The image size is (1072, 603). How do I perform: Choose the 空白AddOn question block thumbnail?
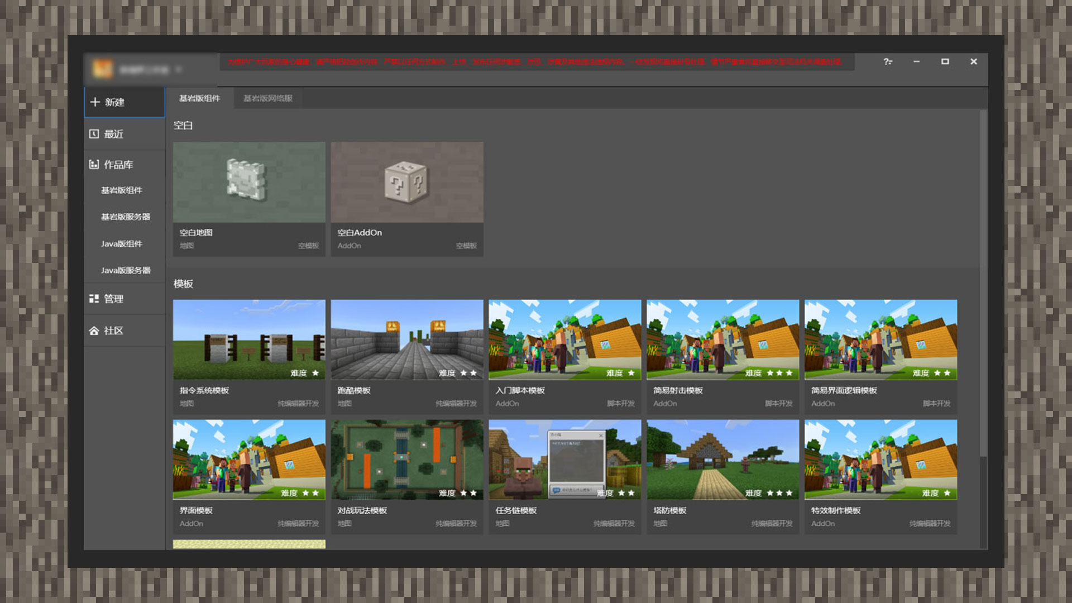point(407,182)
